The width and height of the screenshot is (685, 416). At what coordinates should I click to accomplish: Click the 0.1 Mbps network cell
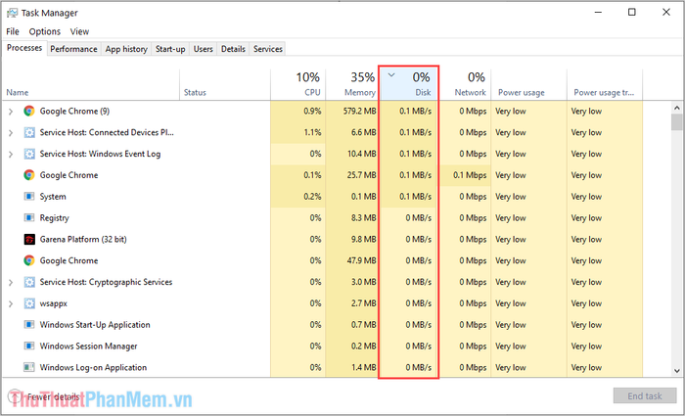(465, 175)
